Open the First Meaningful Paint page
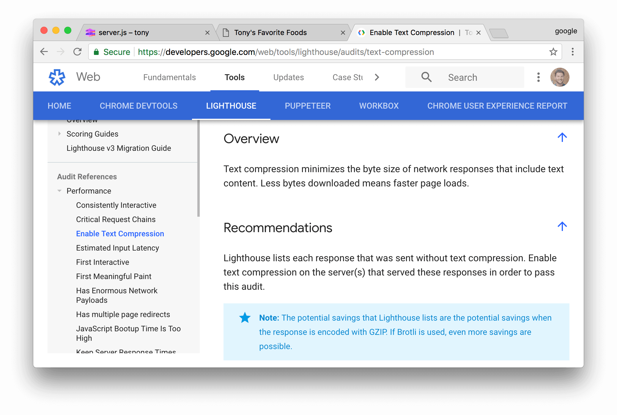 click(x=114, y=276)
